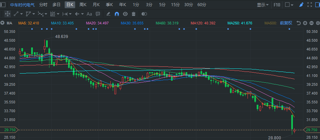Image resolution: width=320 pixels, height=140 pixels.
Task: Toggle the drawing brush tool icon
Action: (301, 5)
